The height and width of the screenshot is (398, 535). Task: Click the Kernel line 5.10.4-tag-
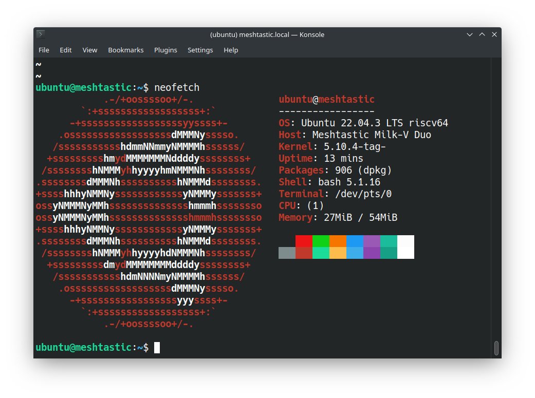pyautogui.click(x=333, y=147)
